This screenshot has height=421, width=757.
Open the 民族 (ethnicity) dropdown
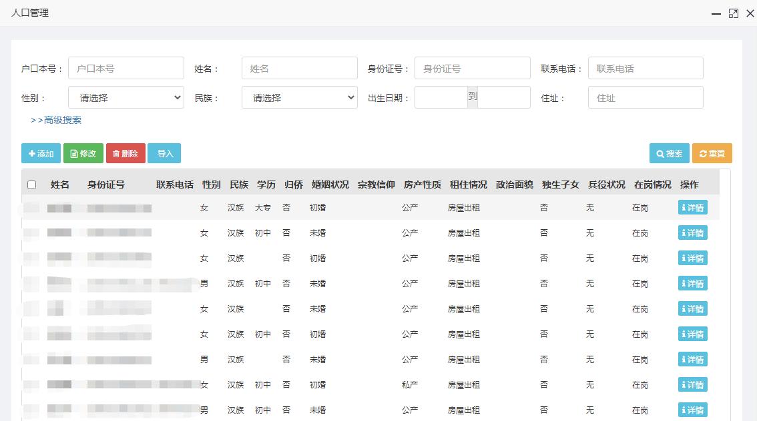tap(299, 97)
